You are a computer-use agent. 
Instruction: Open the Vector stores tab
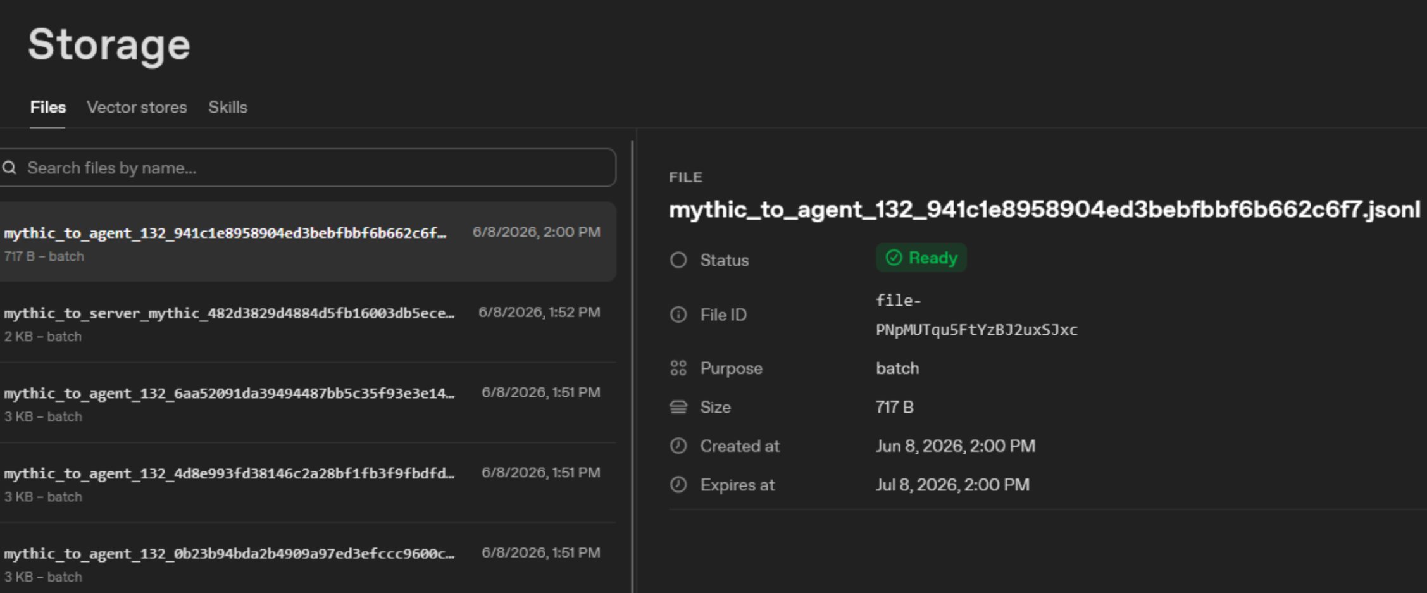tap(137, 108)
